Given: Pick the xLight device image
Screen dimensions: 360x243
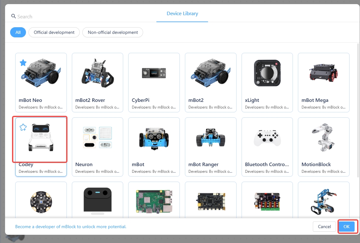Looking at the screenshot, I should [x=267, y=73].
